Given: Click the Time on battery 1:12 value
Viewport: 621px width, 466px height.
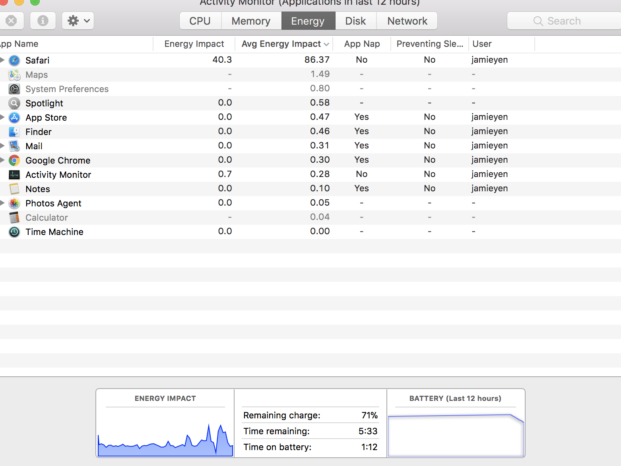Looking at the screenshot, I should point(369,447).
